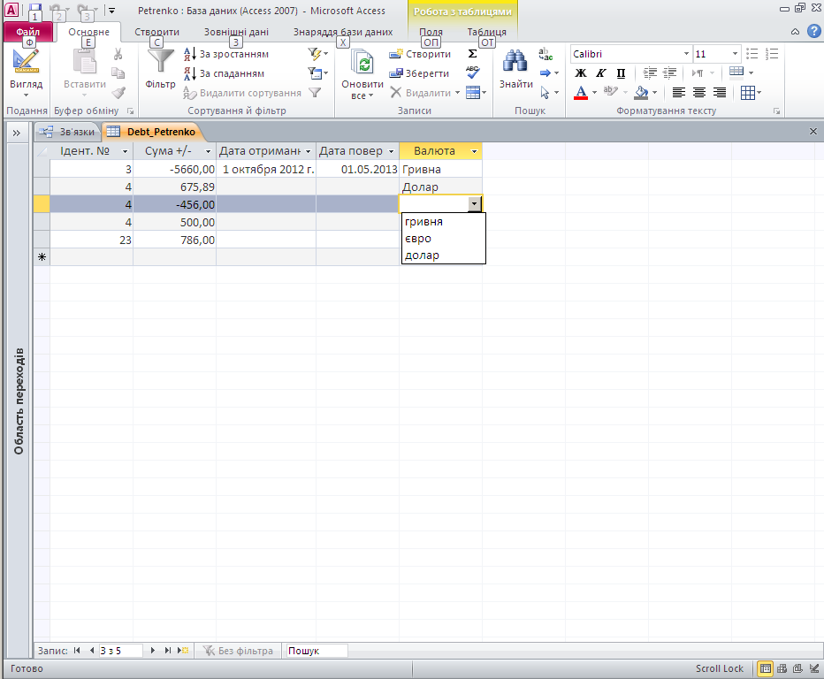Toggle italic formatting К
Viewport: 824px width, 679px height.
point(600,73)
